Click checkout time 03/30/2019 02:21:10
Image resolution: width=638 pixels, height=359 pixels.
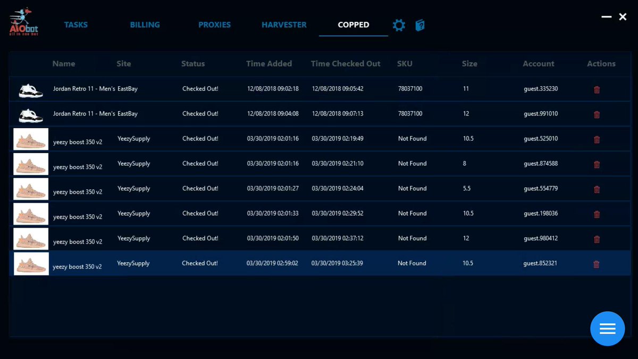click(338, 164)
